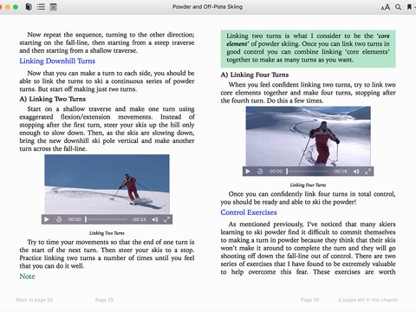416x312 pixels.
Task: Click the green Note heading
Action: [27, 276]
